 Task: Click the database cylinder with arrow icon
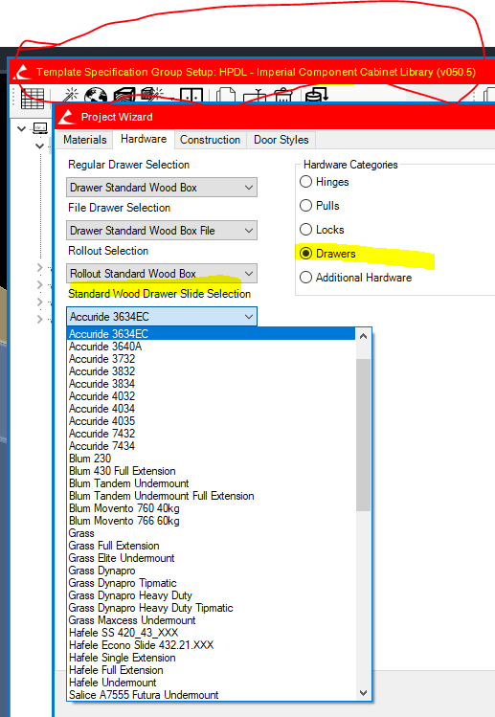tap(316, 95)
